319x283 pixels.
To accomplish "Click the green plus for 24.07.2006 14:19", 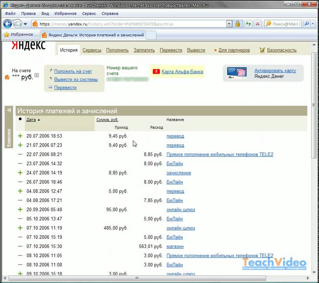I will click(20, 173).
